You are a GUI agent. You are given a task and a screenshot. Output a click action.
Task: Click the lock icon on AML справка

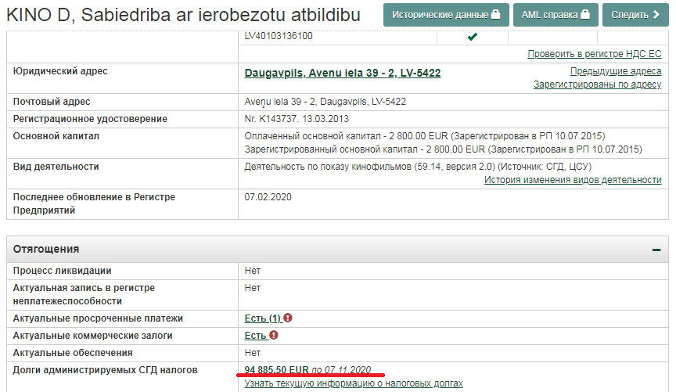pyautogui.click(x=584, y=15)
